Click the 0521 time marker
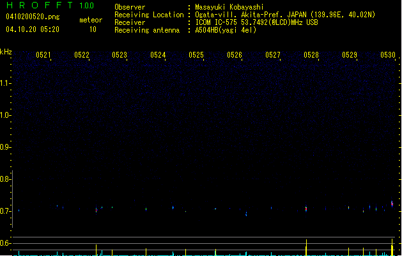 [43, 55]
